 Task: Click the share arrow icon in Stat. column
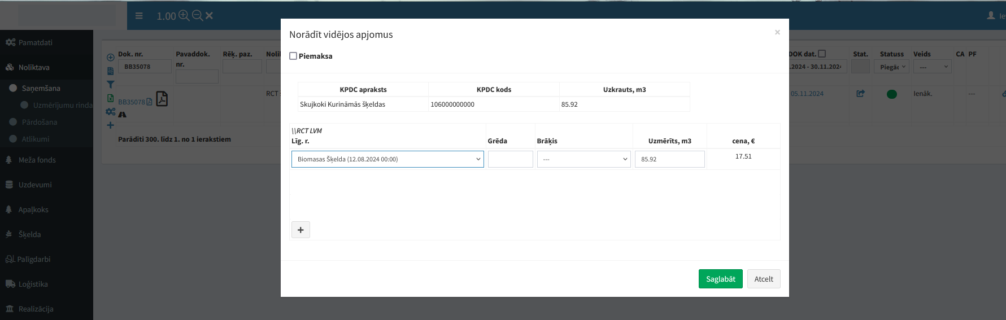click(x=860, y=94)
